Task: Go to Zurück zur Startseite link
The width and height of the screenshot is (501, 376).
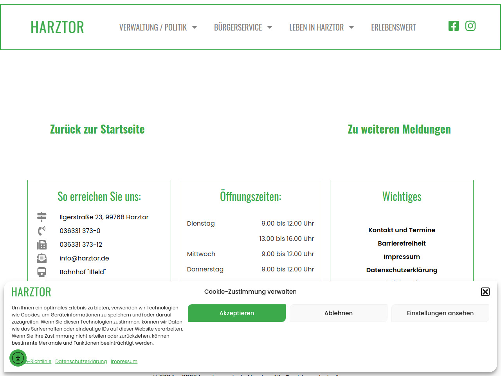Action: tap(97, 129)
